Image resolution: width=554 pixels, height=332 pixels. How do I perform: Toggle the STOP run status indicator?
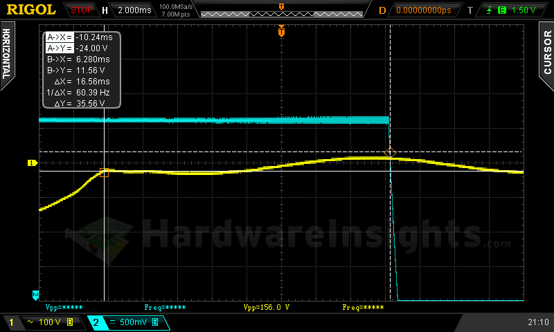[x=82, y=10]
